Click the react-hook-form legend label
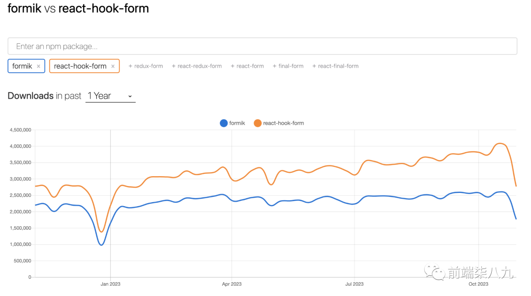Viewport: 531px width, 296px height. click(284, 123)
